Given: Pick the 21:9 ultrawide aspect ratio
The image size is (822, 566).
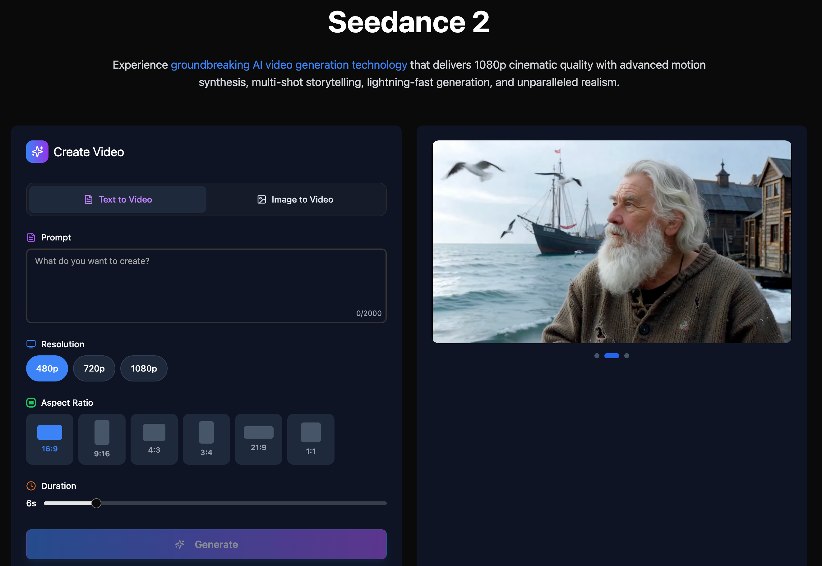Looking at the screenshot, I should [258, 439].
